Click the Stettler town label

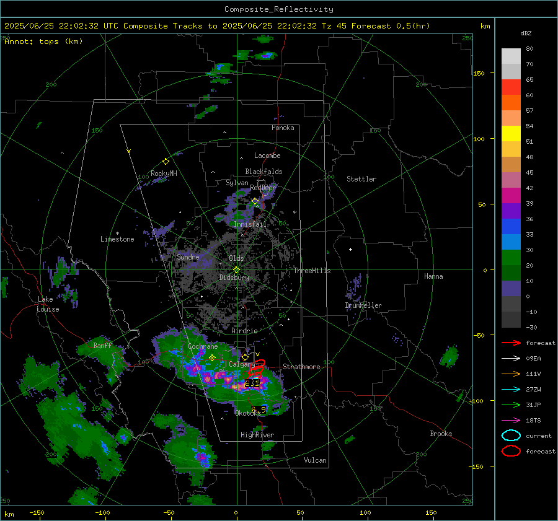361,179
